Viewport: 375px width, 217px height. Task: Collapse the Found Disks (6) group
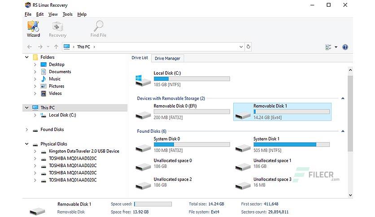coord(343,131)
